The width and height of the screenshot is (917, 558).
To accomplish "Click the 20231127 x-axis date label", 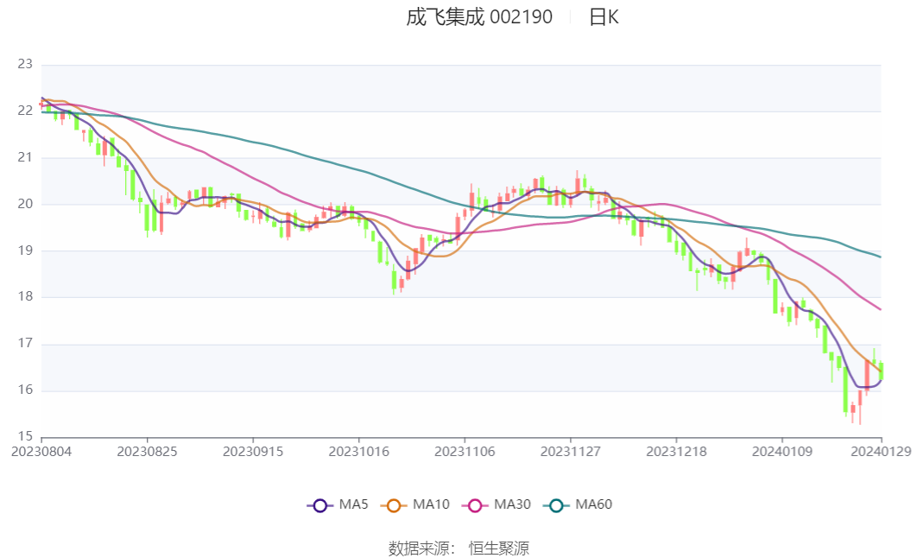I will tap(571, 452).
